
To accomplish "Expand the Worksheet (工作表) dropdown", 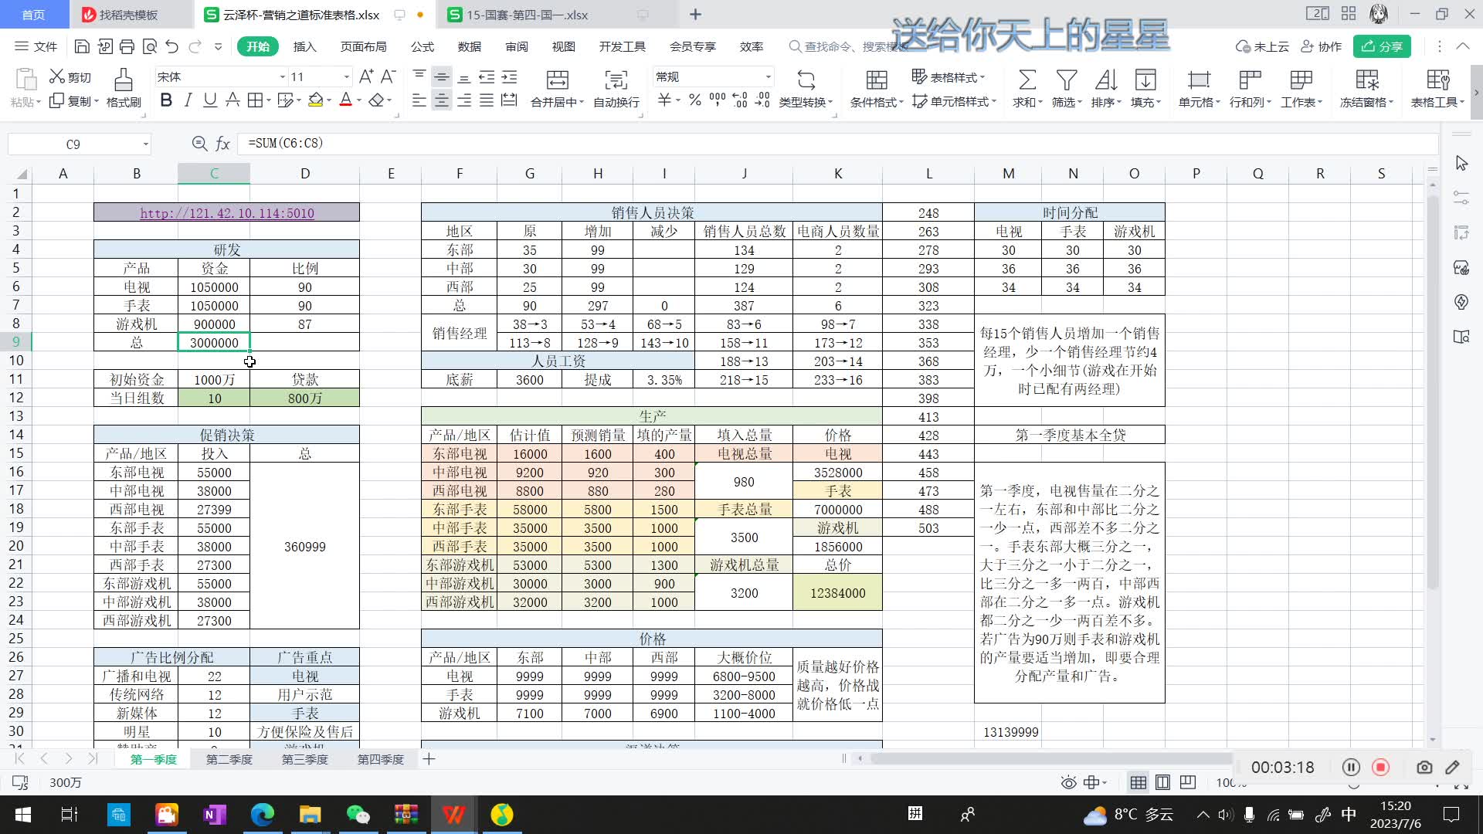I will pos(1320,102).
